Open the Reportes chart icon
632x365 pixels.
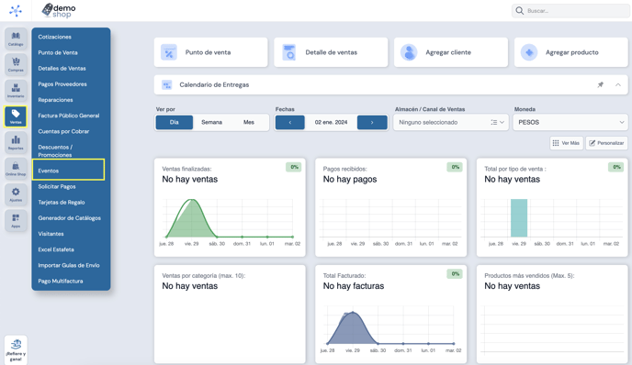(x=16, y=142)
